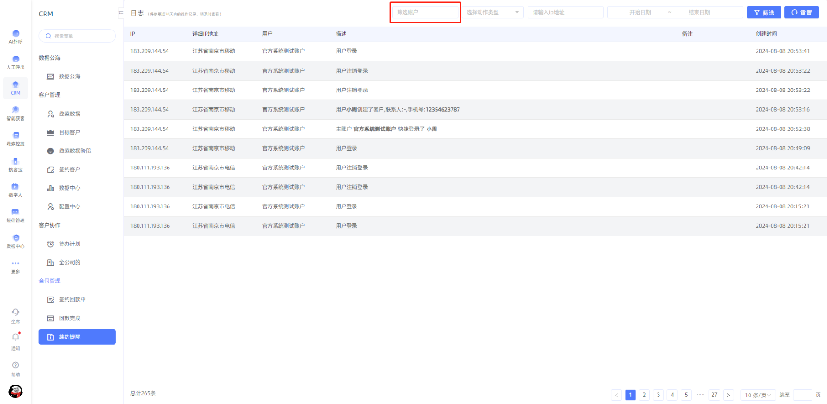Click the 筛选账户 input field
827x404 pixels.
click(x=425, y=12)
